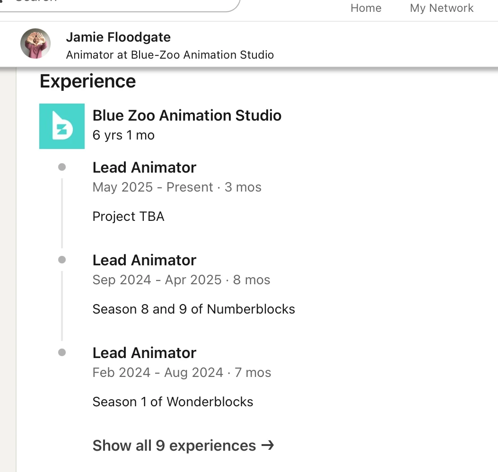
Task: Click timeline bullet beside Sep 2024 role
Action: pyautogui.click(x=62, y=260)
